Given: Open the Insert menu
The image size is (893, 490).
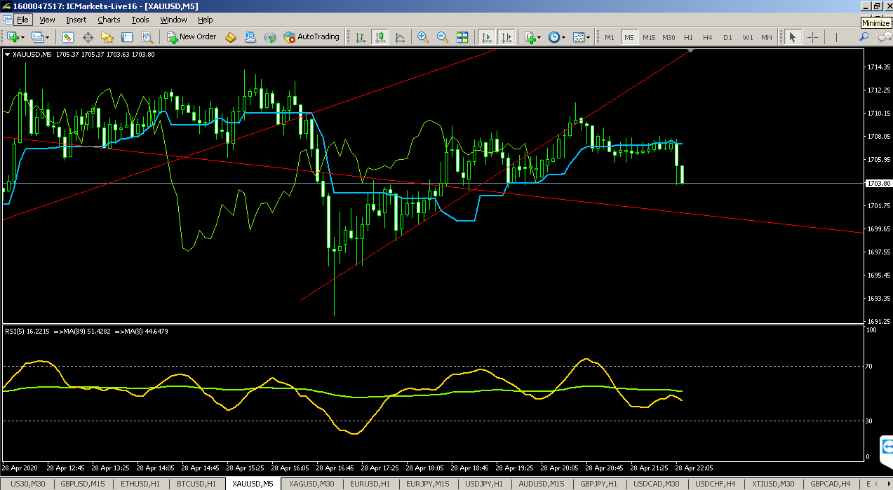Looking at the screenshot, I should pyautogui.click(x=76, y=20).
